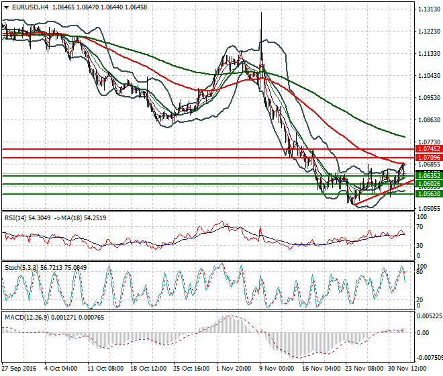443x376 pixels.
Task: Click the 1.10430 price scale value
Action: [429, 75]
